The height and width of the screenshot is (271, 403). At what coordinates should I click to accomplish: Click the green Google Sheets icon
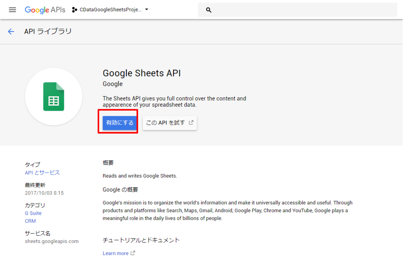click(x=54, y=97)
